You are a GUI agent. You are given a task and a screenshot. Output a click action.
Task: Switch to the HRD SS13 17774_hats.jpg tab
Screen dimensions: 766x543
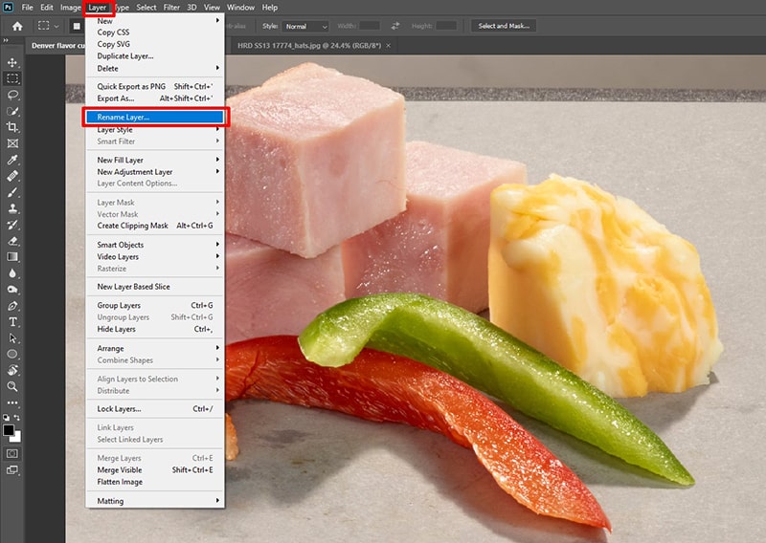click(x=309, y=45)
